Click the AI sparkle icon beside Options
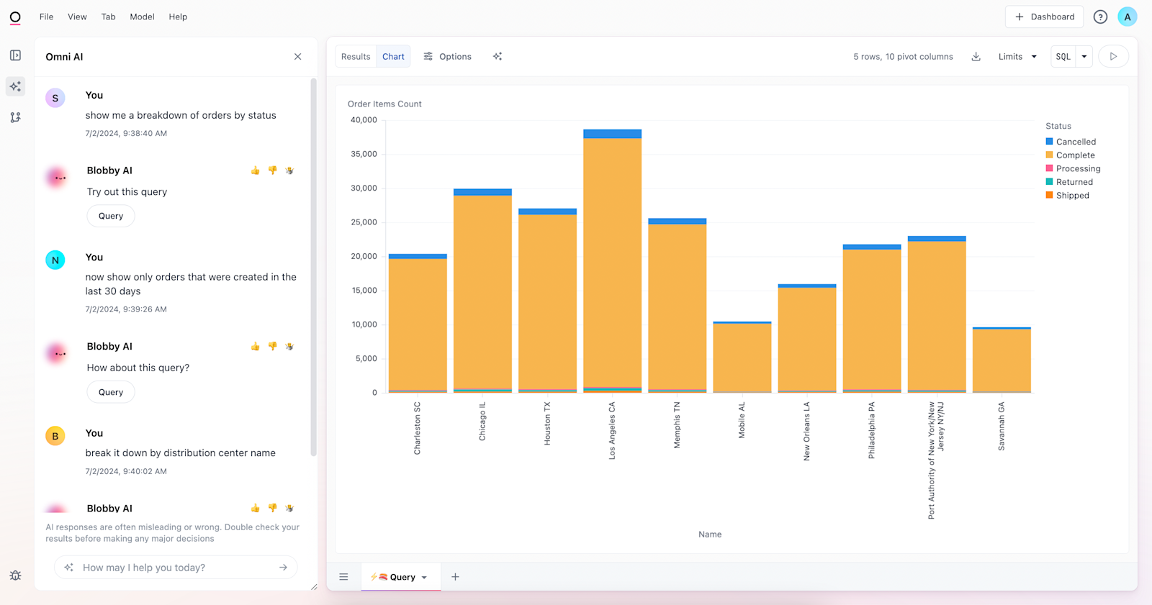The height and width of the screenshot is (605, 1152). [x=498, y=57]
